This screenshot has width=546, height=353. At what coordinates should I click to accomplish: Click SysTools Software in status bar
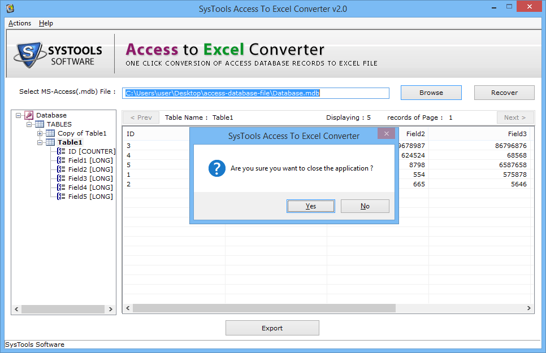click(35, 345)
